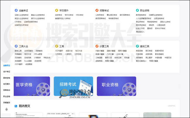This screenshot has height=118, width=190.
Task: Open the Excel函数 link
Action: coord(28,61)
